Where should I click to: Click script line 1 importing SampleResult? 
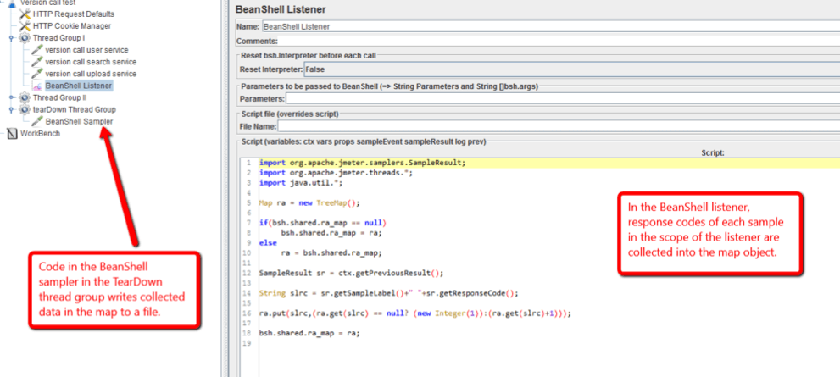pyautogui.click(x=362, y=163)
